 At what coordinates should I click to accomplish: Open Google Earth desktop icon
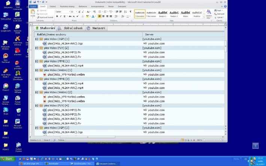click(x=6, y=28)
